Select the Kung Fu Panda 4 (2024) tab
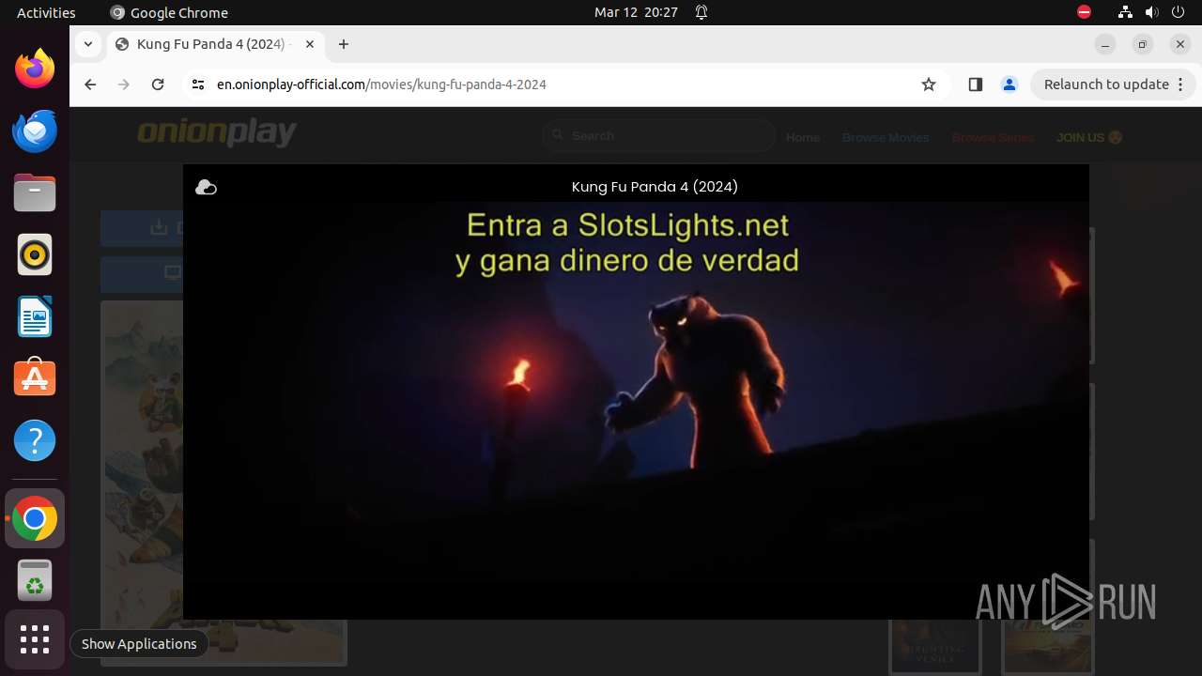 (x=216, y=44)
